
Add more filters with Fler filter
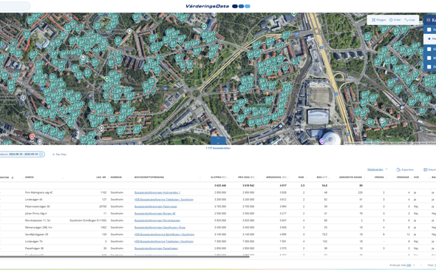tap(59, 154)
